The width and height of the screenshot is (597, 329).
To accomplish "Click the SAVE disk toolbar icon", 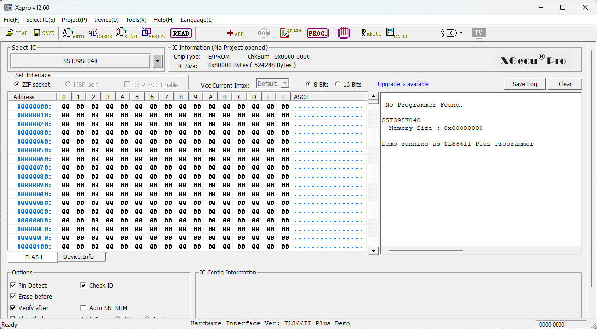I will (43, 33).
